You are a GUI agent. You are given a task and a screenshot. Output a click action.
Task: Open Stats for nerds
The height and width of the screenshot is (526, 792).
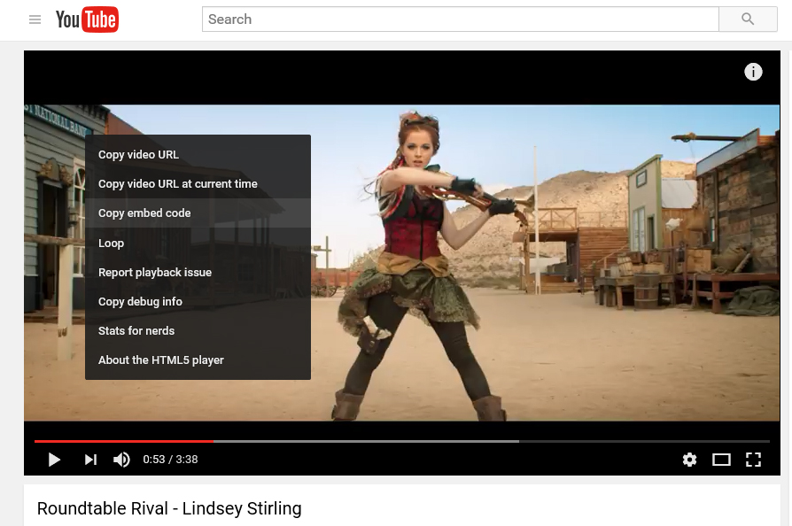[x=198, y=330]
